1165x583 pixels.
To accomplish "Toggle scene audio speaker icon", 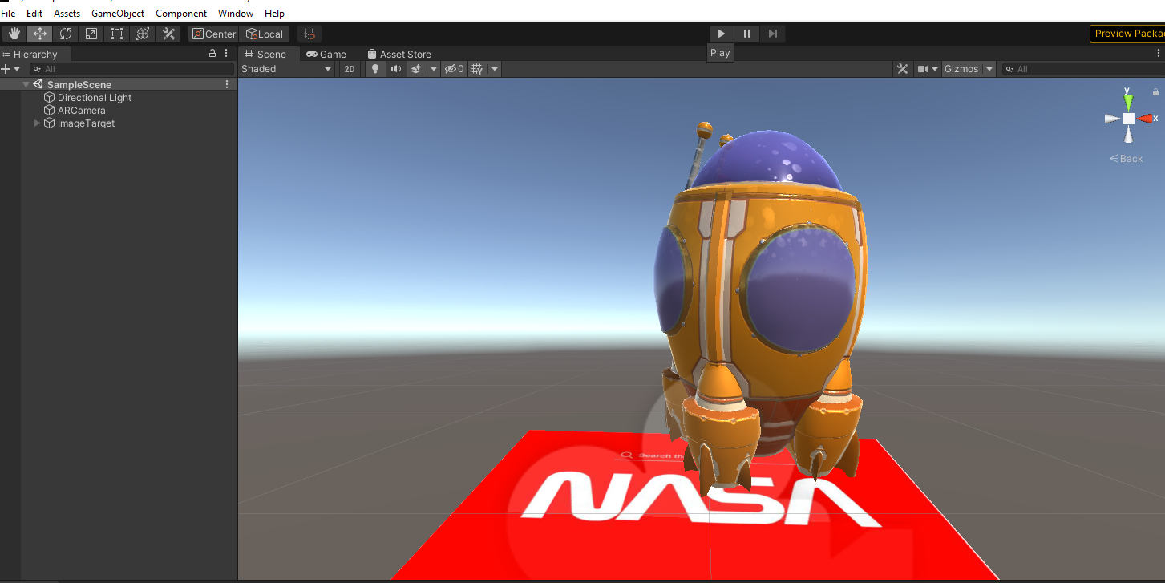I will (395, 69).
